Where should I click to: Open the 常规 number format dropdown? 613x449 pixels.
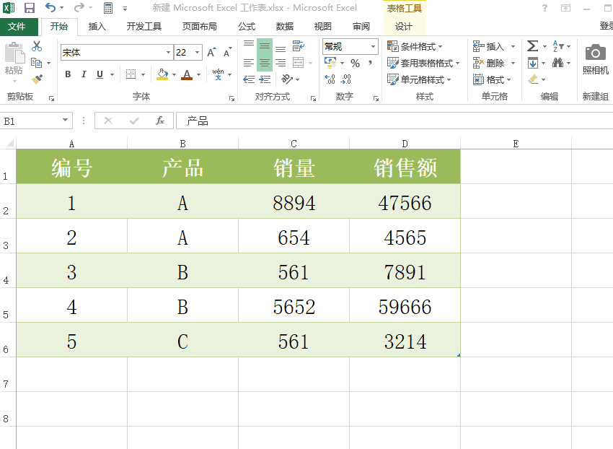(374, 46)
